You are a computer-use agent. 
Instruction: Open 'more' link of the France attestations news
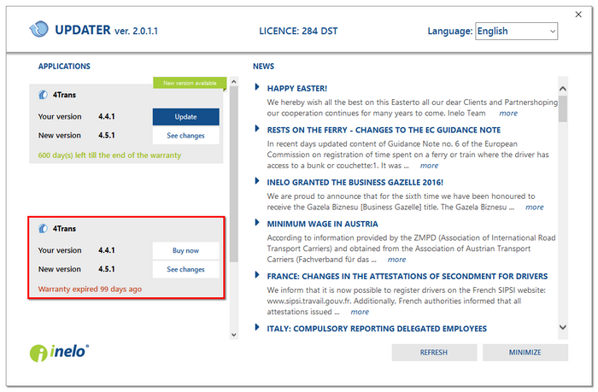[360, 312]
